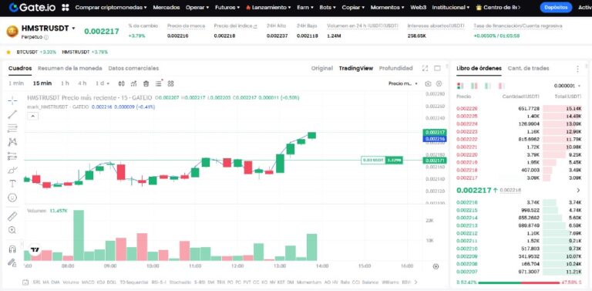Click the buy/sell ratio bar
592x291 pixels.
coord(520,283)
